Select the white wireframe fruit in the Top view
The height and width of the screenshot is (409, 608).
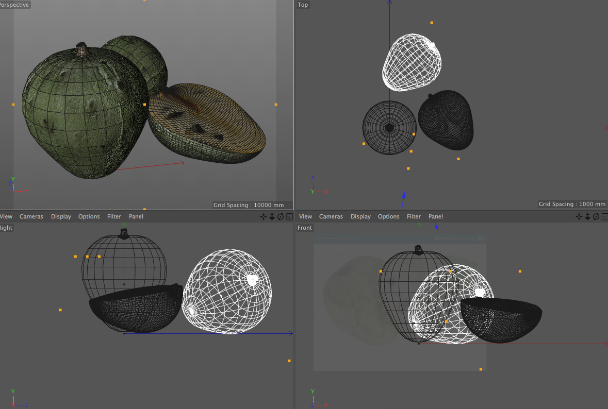[x=412, y=62]
